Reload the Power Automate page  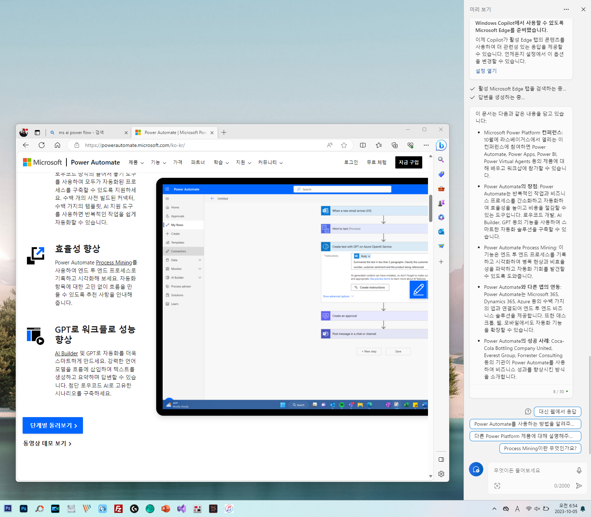click(42, 145)
